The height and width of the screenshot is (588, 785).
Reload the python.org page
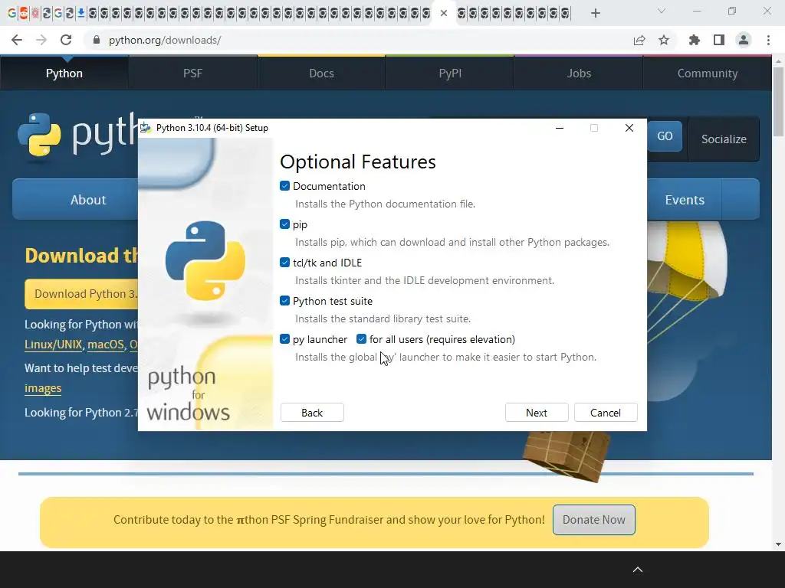[x=66, y=40]
